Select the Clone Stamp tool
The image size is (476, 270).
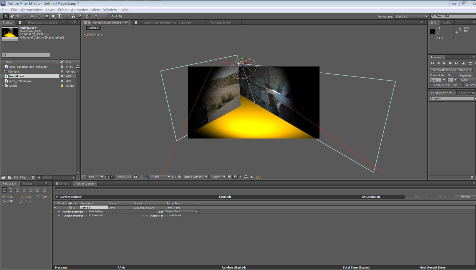[73, 16]
